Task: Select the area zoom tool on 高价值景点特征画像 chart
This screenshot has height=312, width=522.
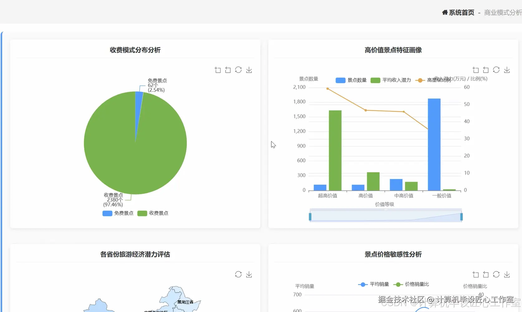Action: tap(476, 70)
